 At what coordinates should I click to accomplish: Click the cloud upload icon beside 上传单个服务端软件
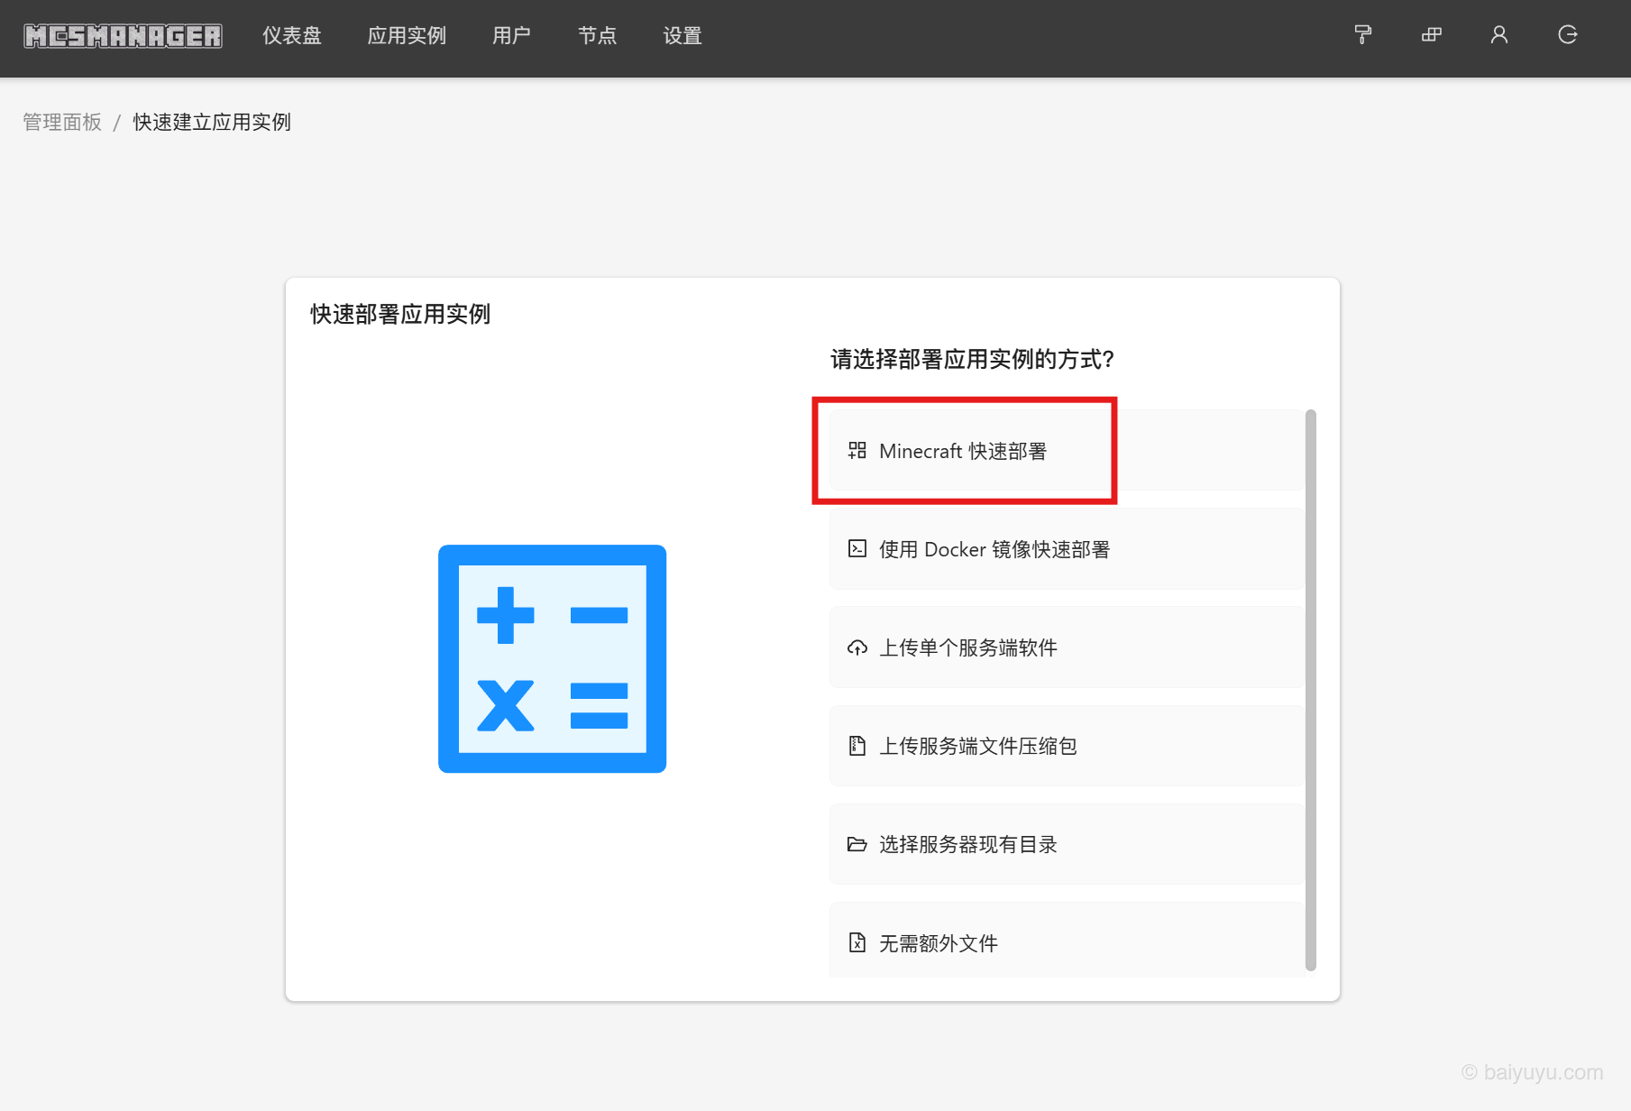tap(856, 647)
